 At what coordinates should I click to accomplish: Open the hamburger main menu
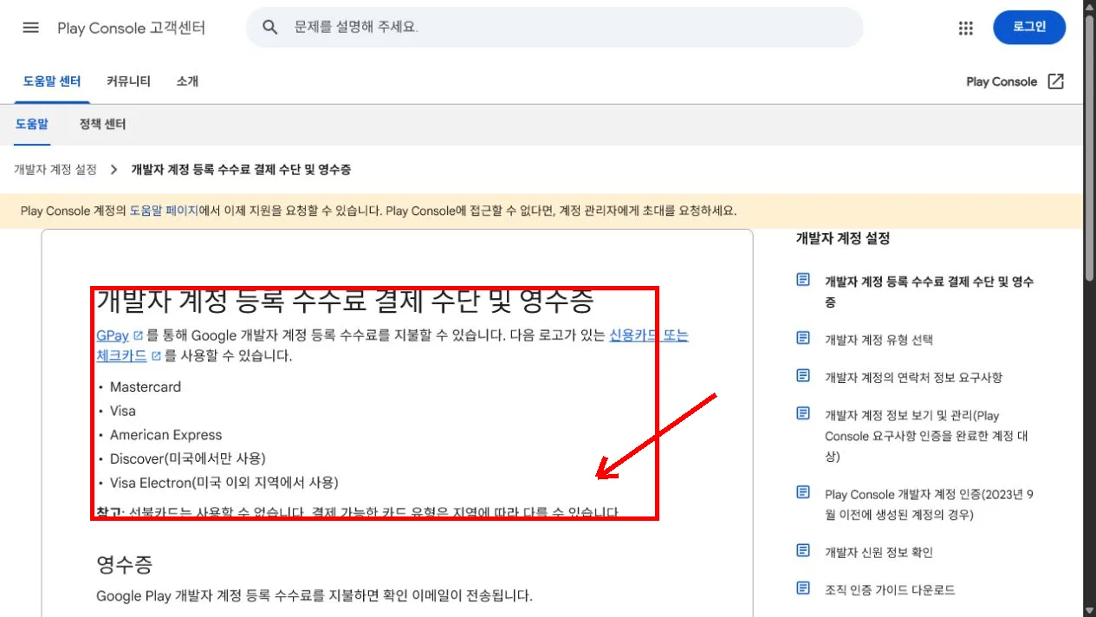(x=31, y=28)
